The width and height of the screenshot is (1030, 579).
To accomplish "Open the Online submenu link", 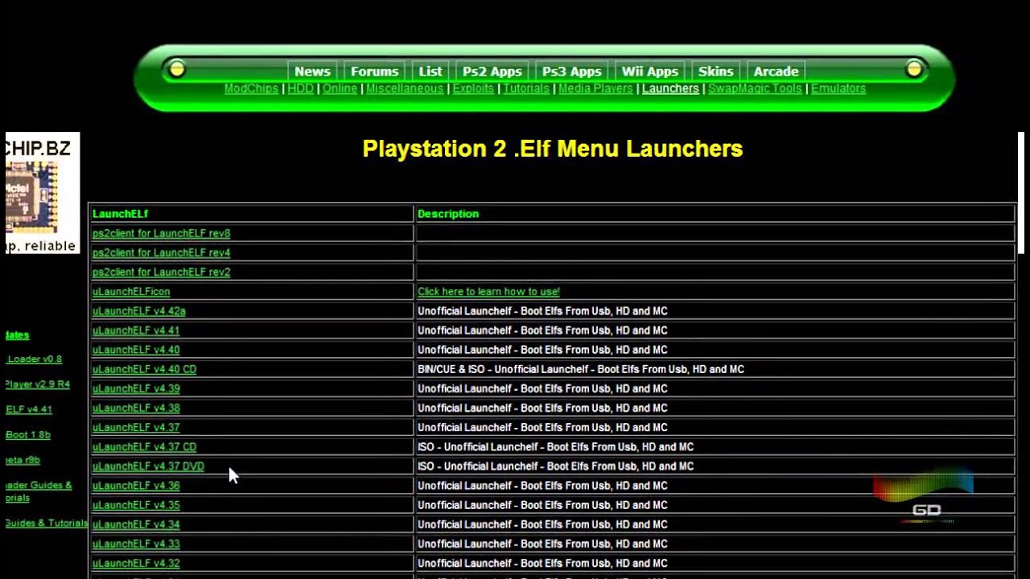I will tap(340, 88).
